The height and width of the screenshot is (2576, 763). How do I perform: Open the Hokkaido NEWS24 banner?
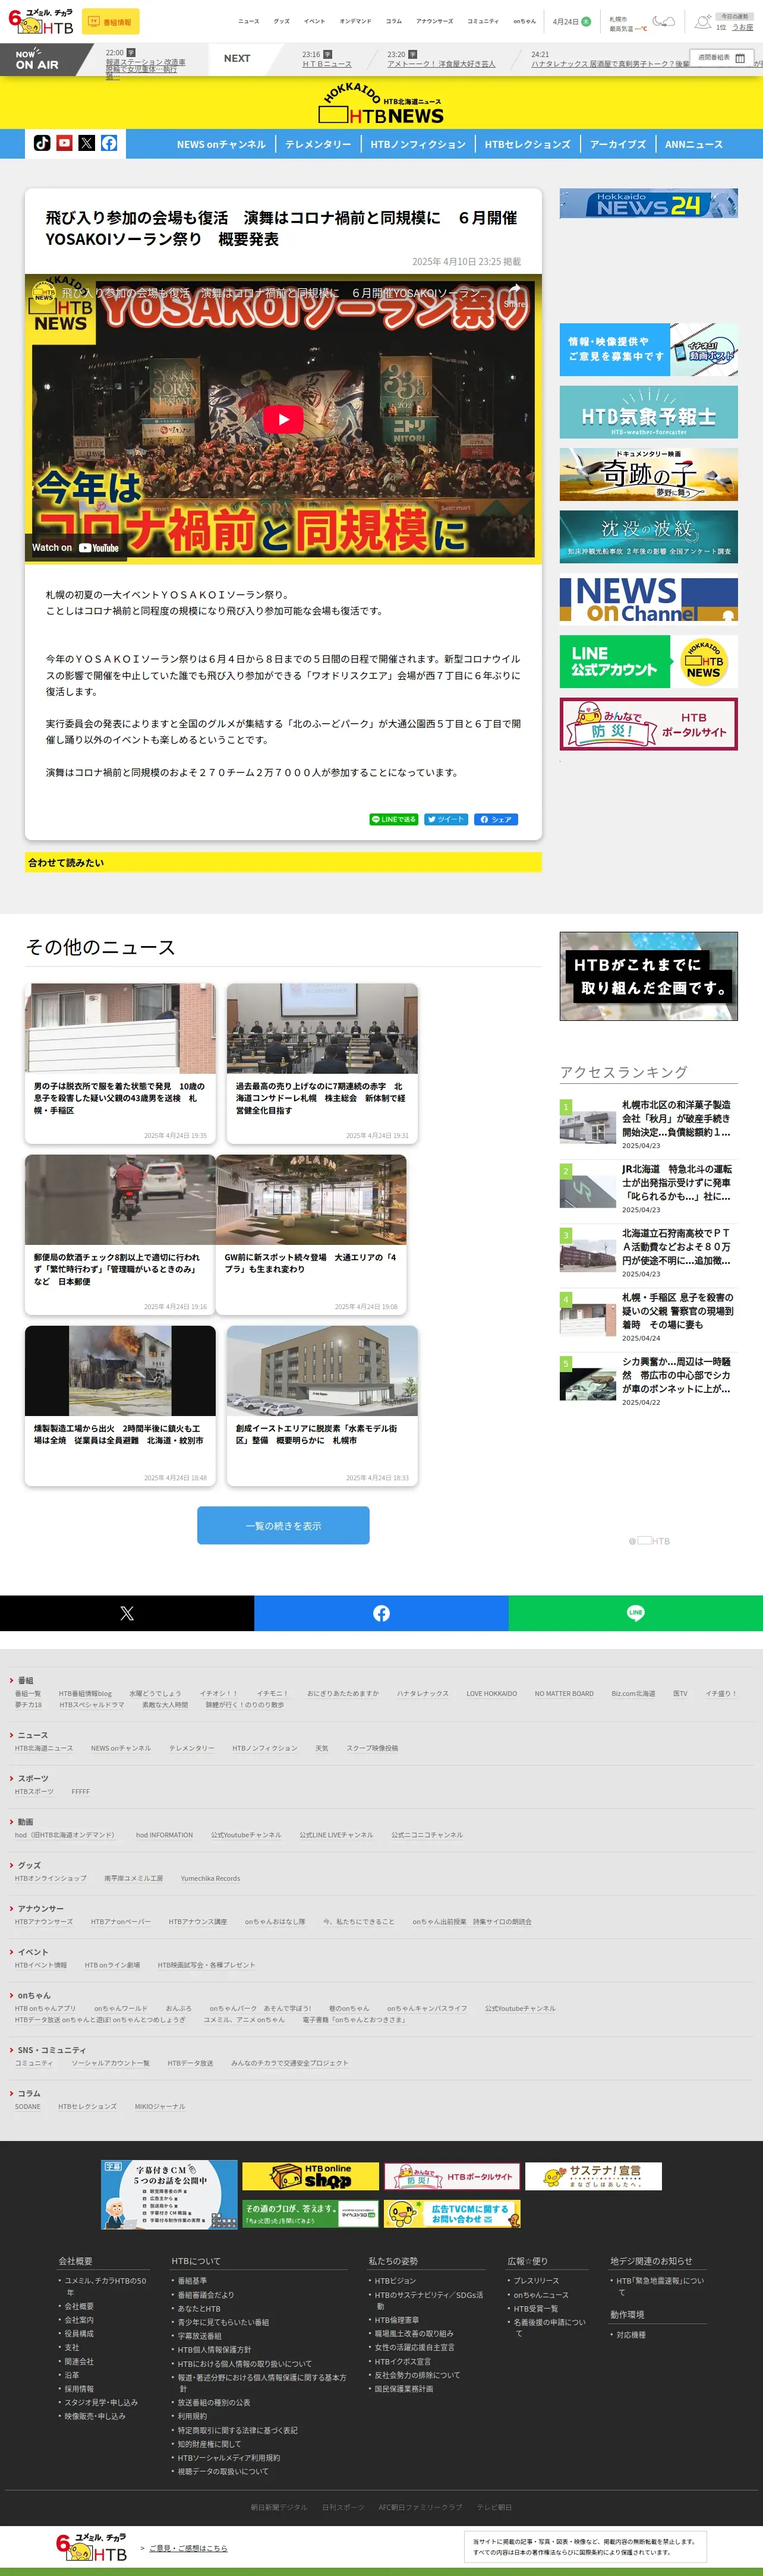(x=648, y=204)
